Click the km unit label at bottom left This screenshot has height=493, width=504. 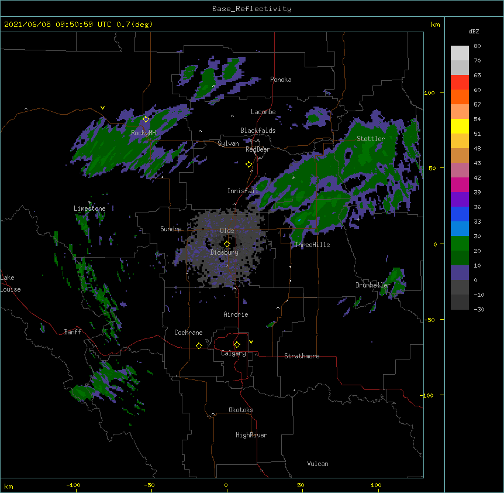pyautogui.click(x=9, y=487)
